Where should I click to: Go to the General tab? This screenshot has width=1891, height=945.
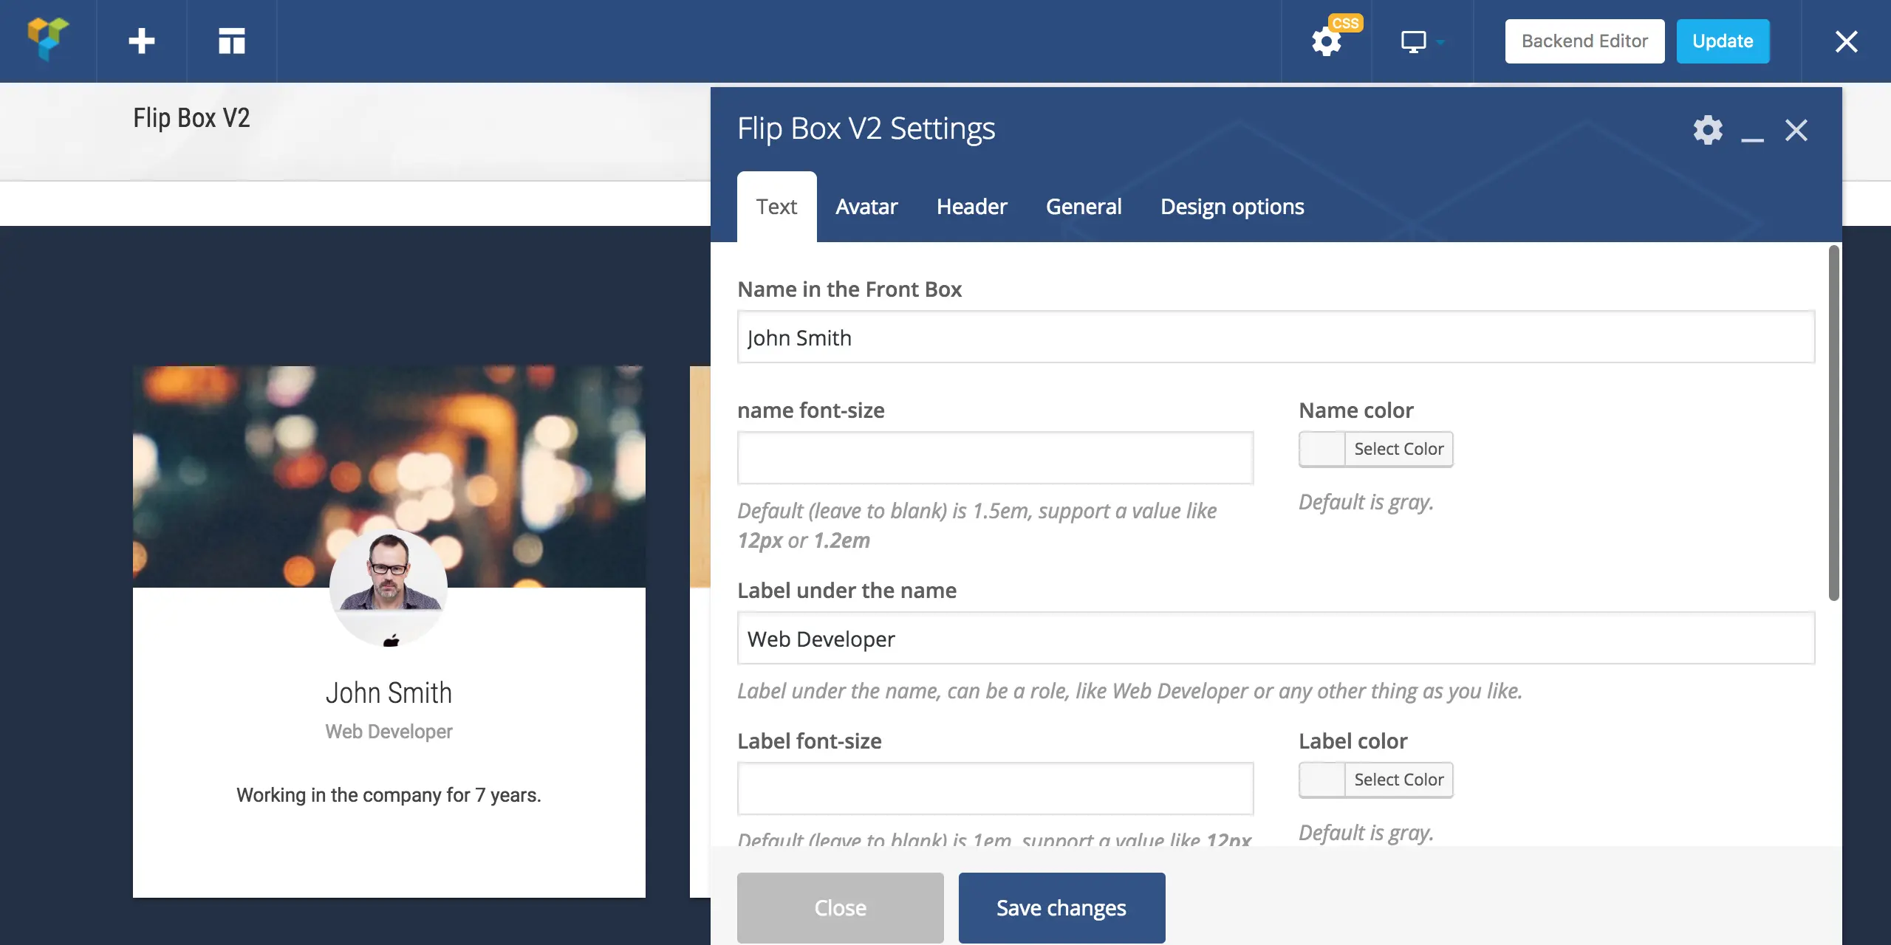[1084, 207]
